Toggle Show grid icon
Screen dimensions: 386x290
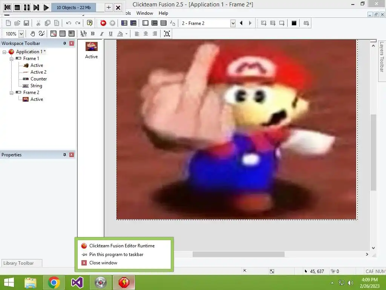[62, 34]
